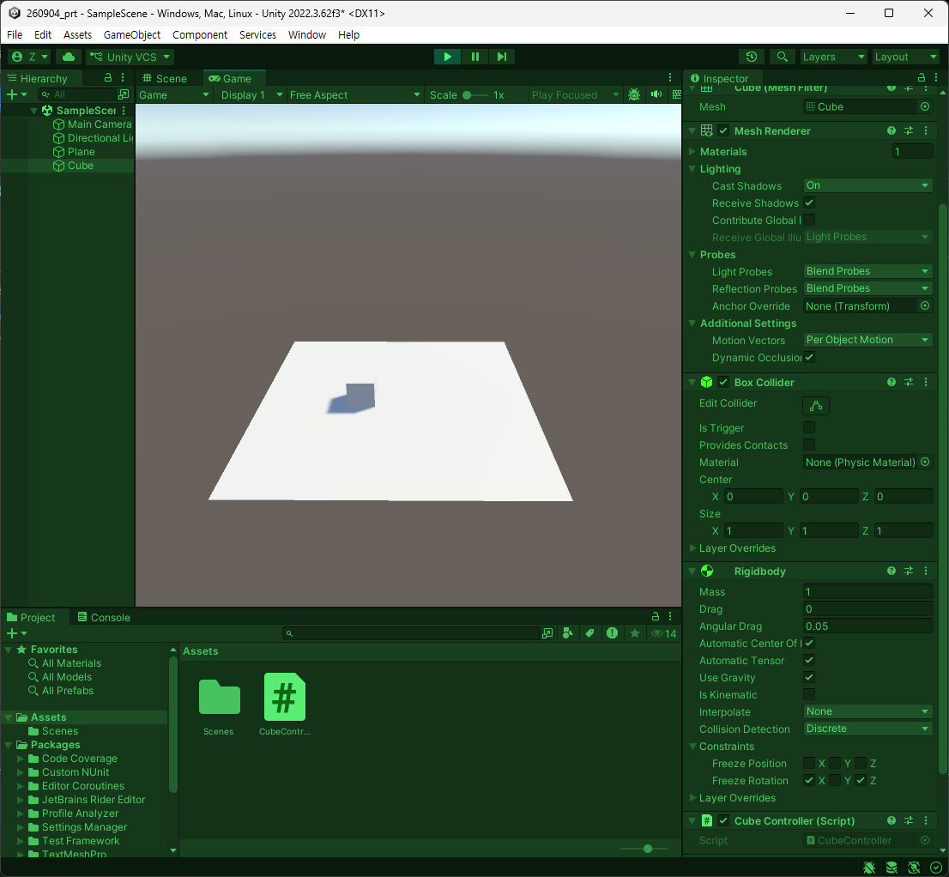Toggle the Is Kinematic checkbox

809,694
